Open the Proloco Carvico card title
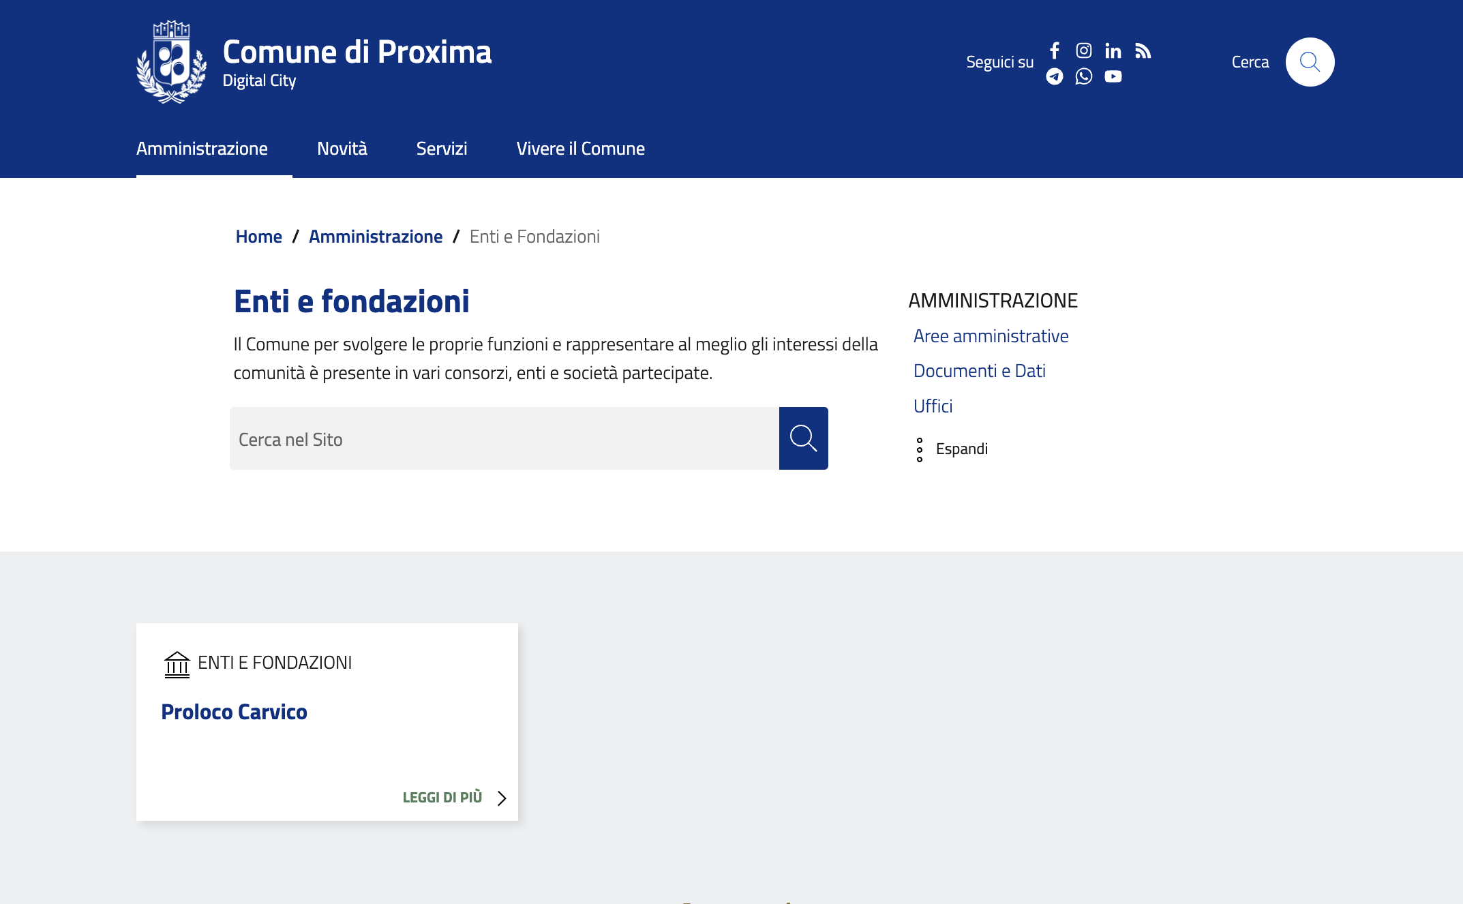Viewport: 1463px width, 904px height. [x=235, y=712]
